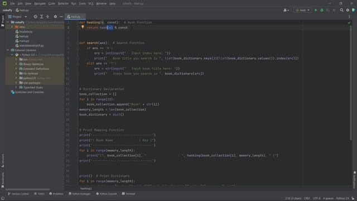Click the JetBrains Toolbox icon at top right

[354, 10]
